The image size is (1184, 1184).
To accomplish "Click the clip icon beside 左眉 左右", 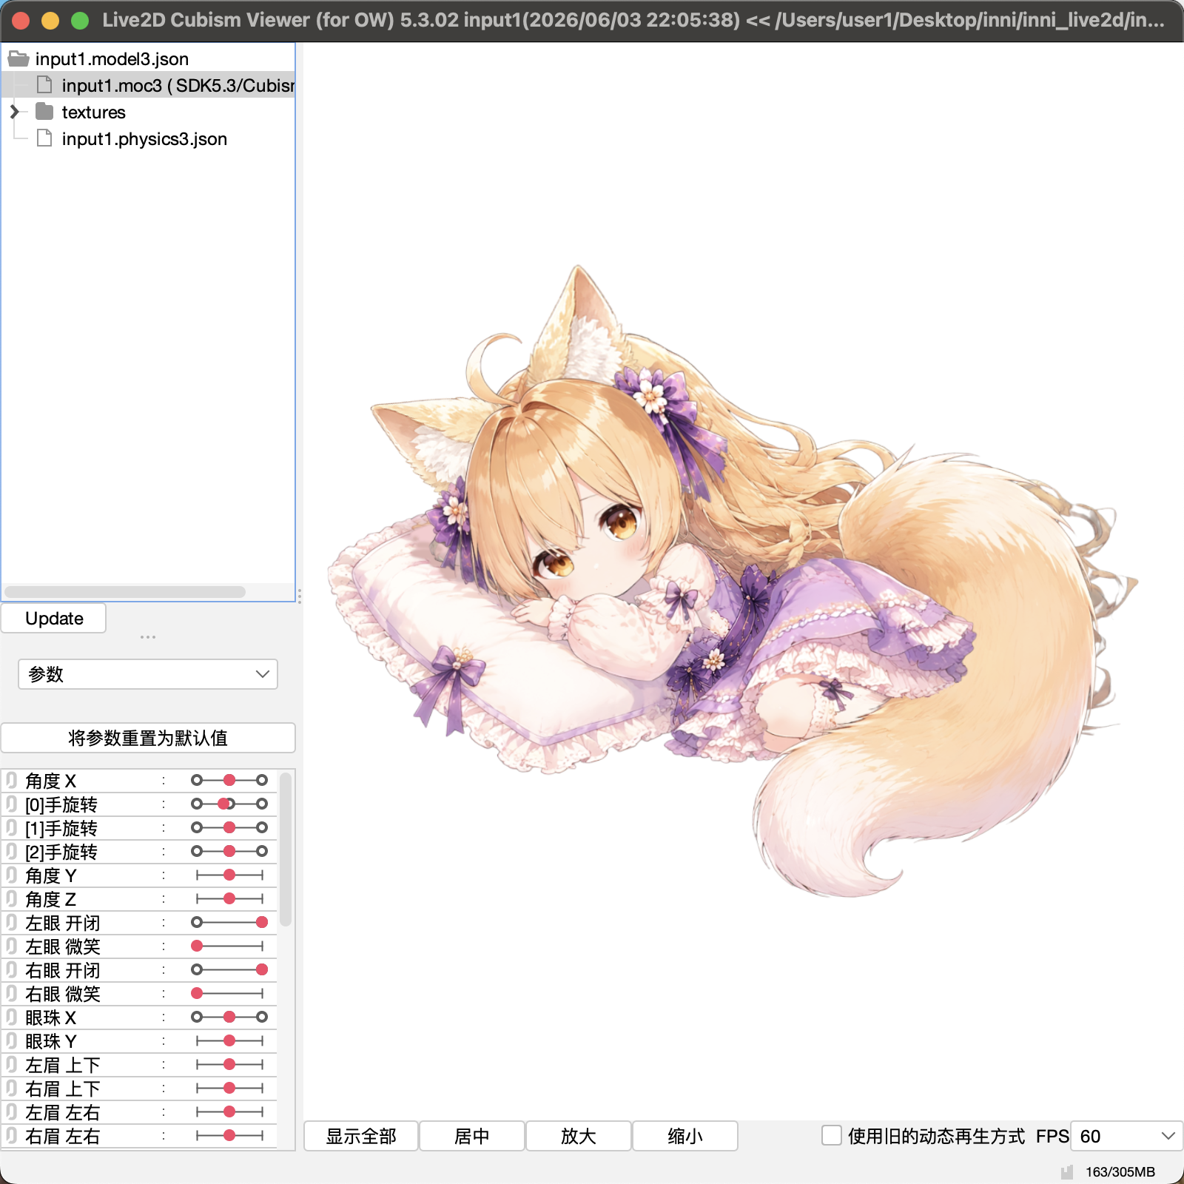I will (x=11, y=1111).
